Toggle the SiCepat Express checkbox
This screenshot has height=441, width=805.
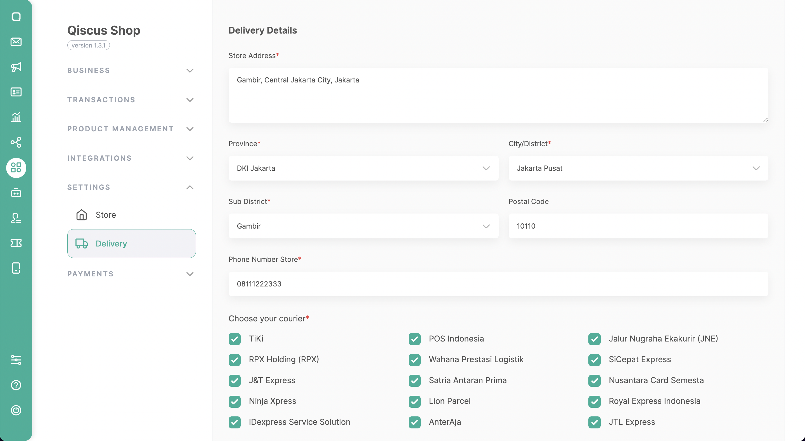[594, 360]
